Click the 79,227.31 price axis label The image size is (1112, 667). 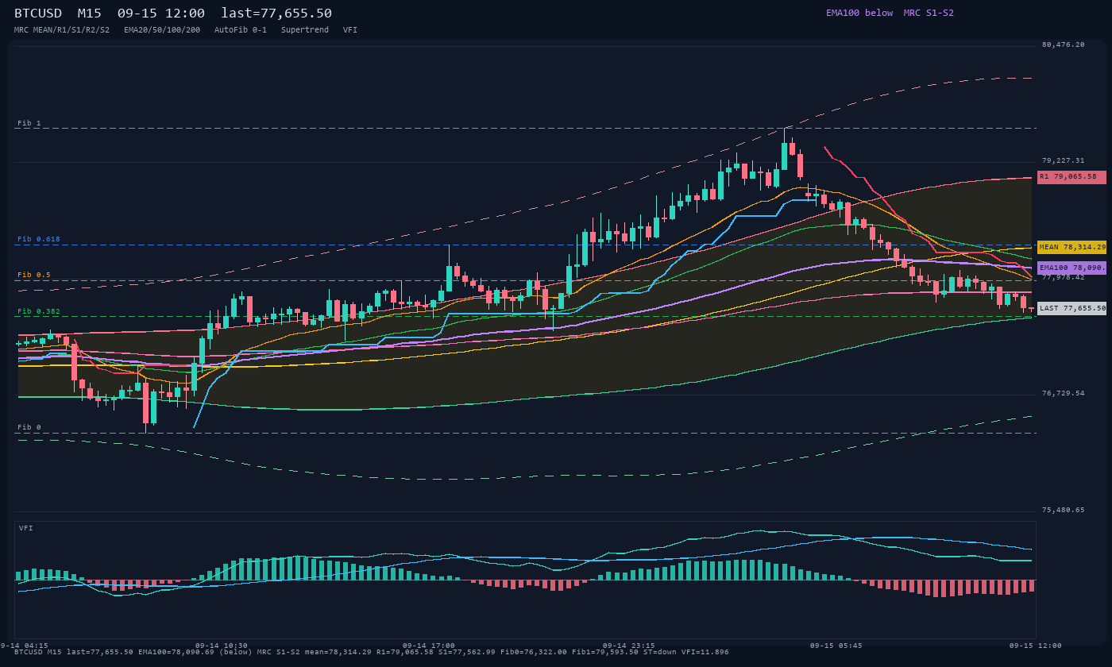pos(1063,160)
